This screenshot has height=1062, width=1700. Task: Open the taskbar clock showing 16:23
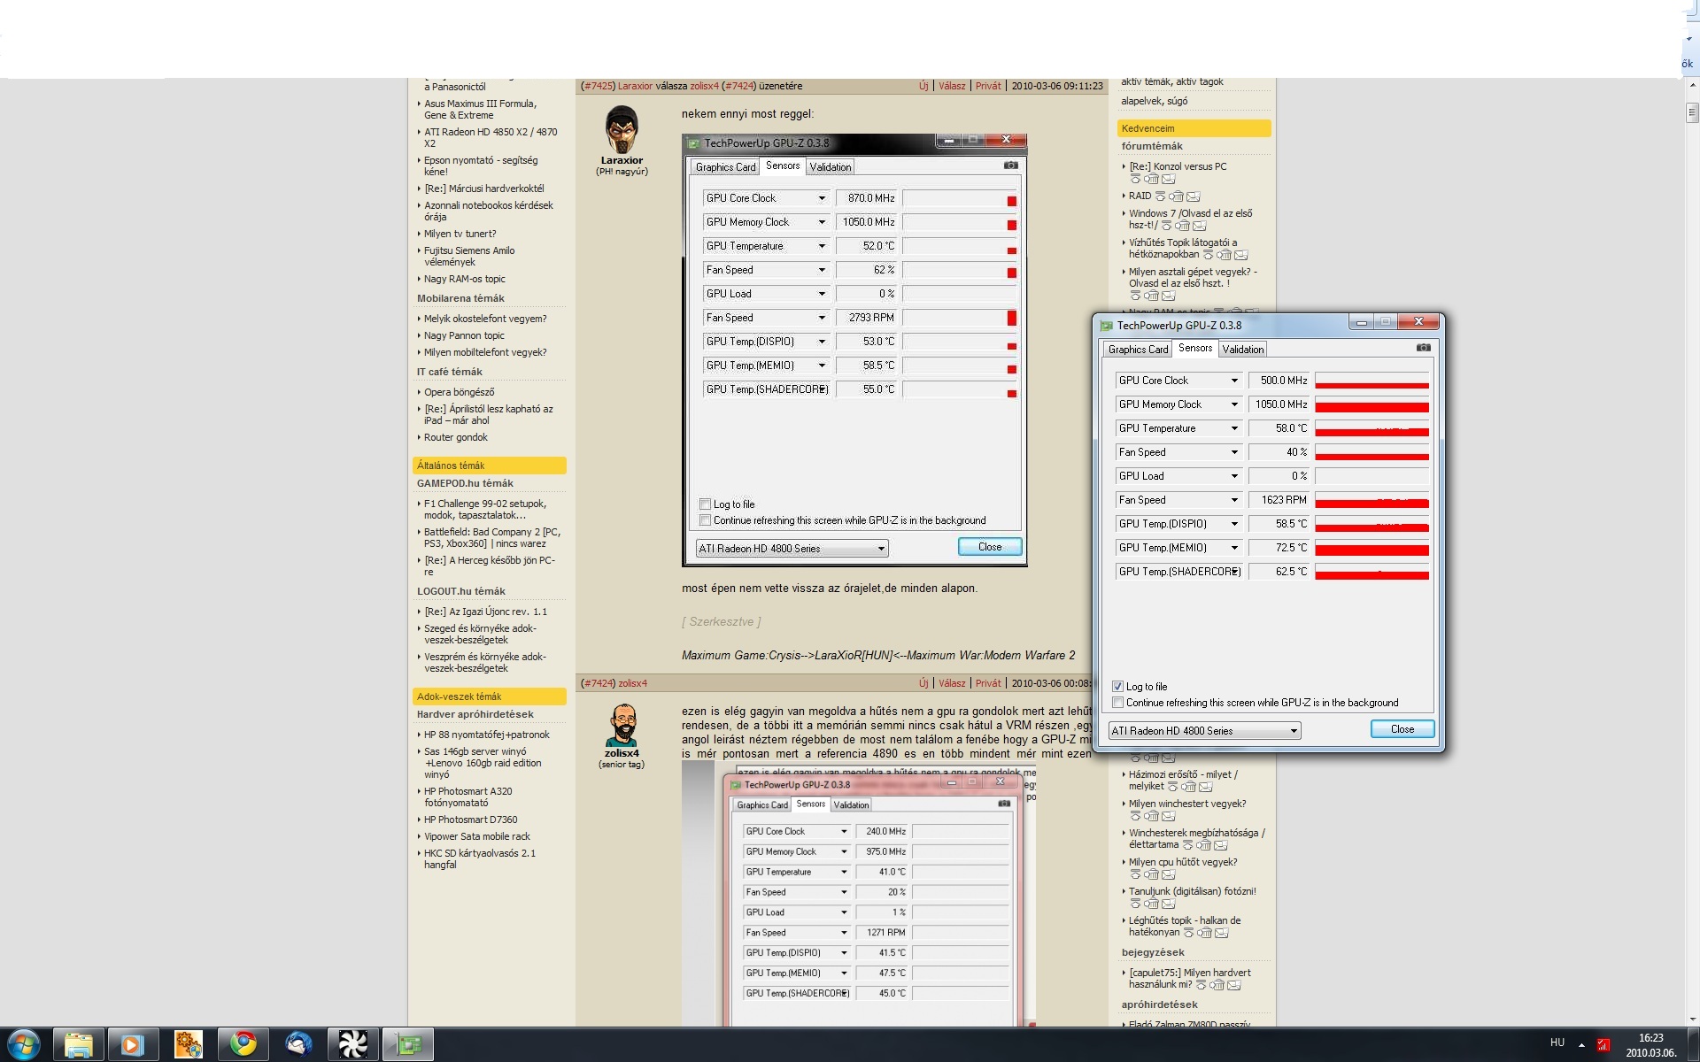(x=1650, y=1045)
